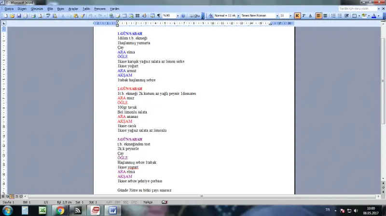Toggle Bold formatting (K button)
Viewport: 386px width, 216px height.
pos(297,16)
